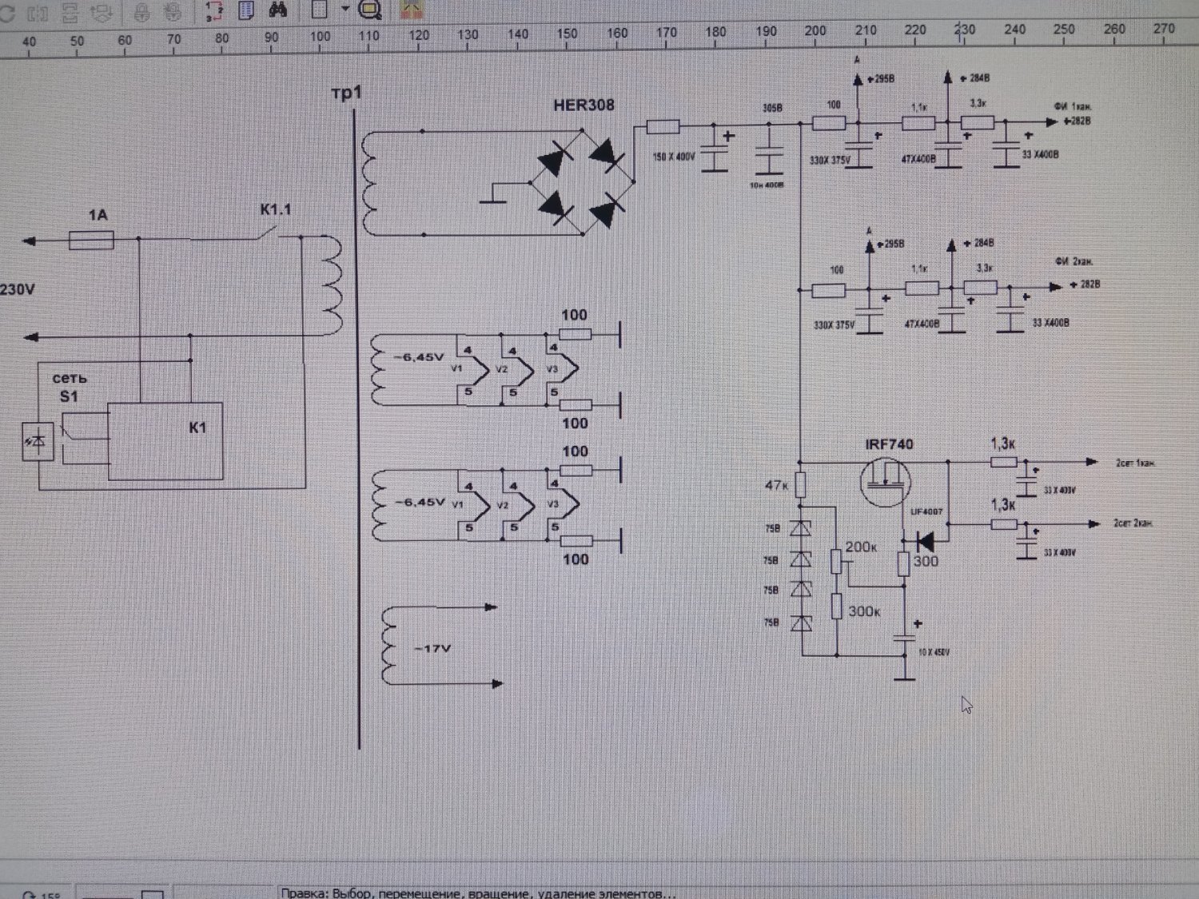Select the HER308 diode bridge
Image resolution: width=1199 pixels, height=899 pixels.
point(582,184)
